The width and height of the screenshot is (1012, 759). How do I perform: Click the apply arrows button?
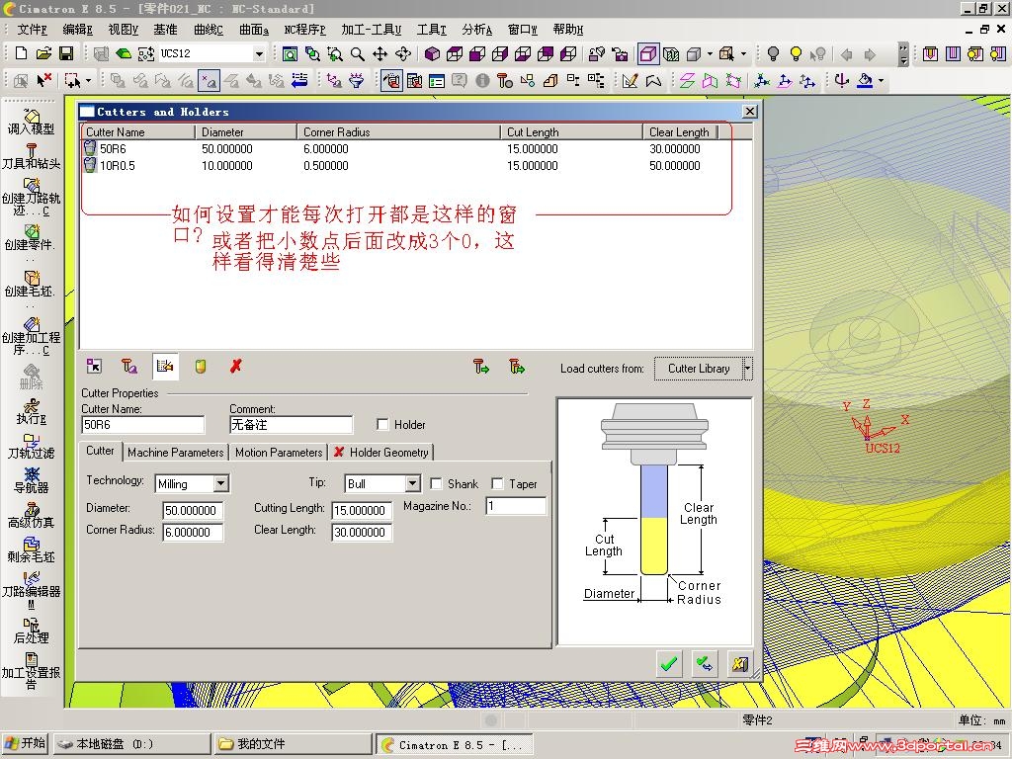coord(705,663)
